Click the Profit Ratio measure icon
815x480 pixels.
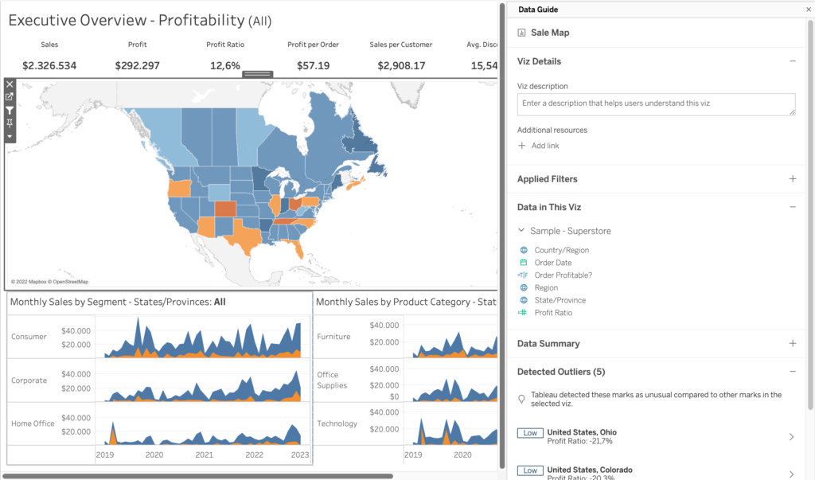point(523,313)
